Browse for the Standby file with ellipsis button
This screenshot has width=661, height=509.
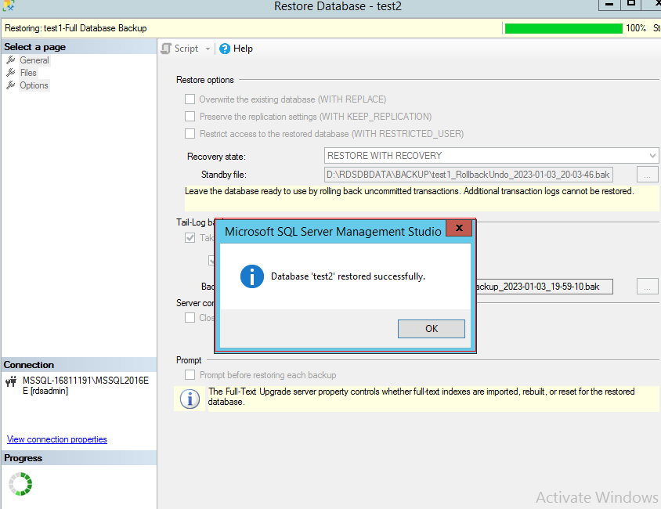point(647,175)
